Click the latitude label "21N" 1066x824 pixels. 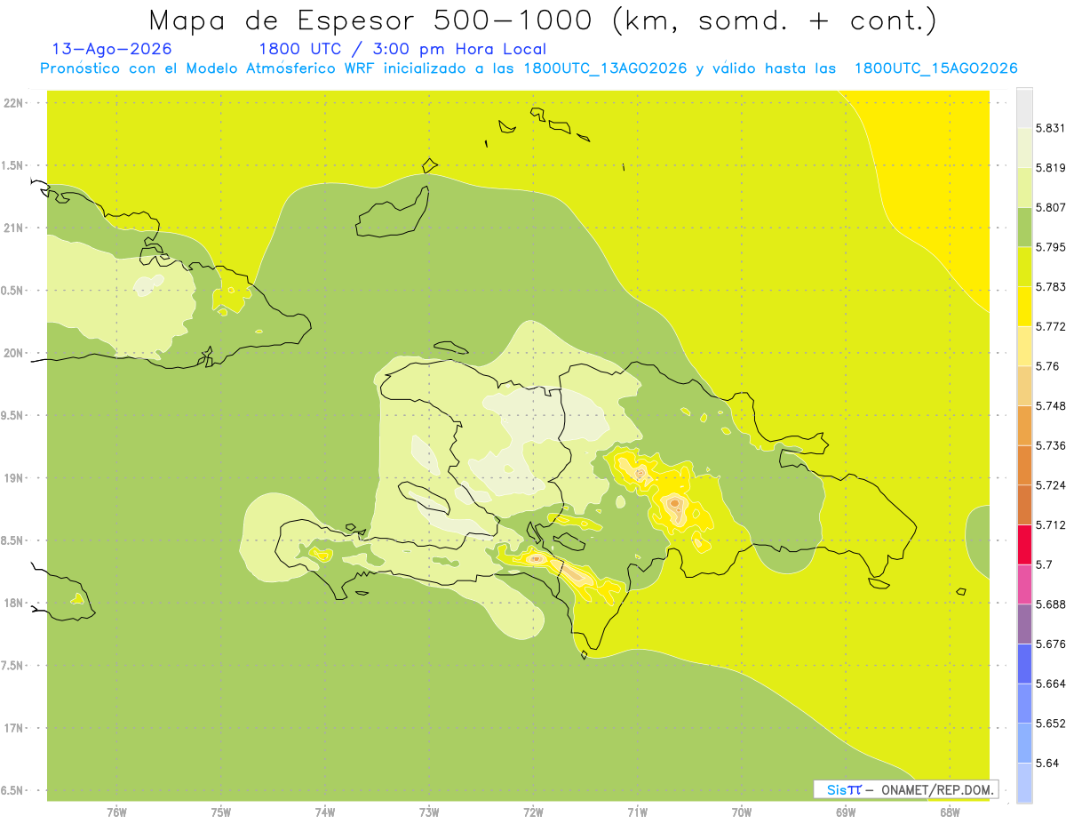[13, 228]
